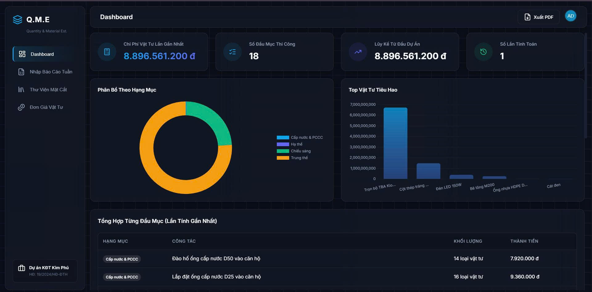592x292 pixels.
Task: Click the calculator icon on cost card
Action: 107,52
